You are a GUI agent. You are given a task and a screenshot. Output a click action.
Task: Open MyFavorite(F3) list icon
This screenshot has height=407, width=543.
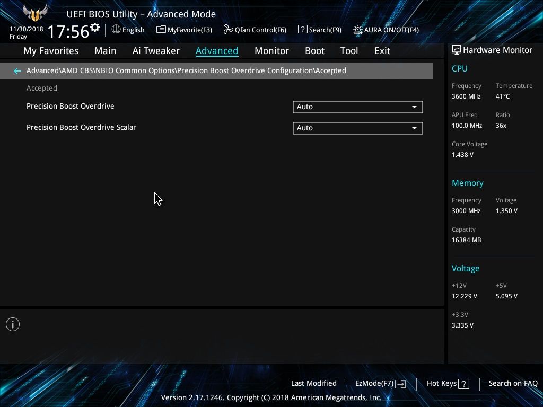coord(161,30)
